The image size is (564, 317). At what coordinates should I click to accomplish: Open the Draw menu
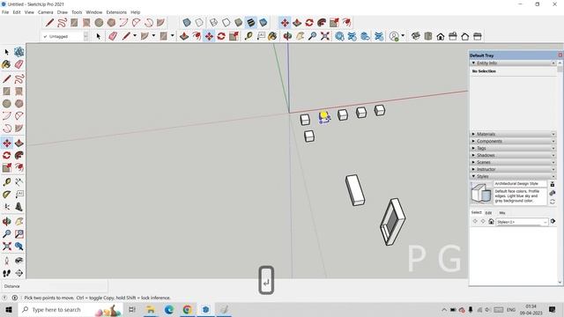[63, 12]
